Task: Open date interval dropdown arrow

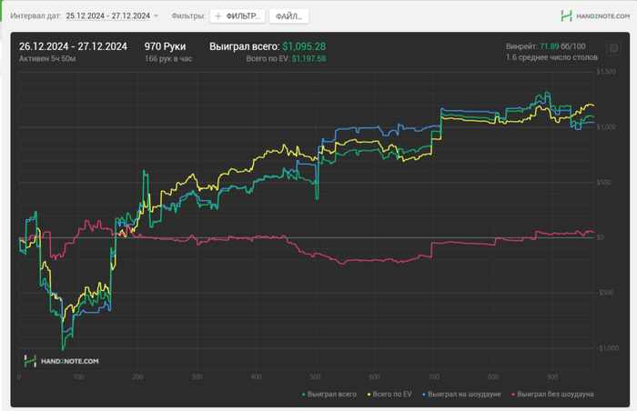Action: point(156,16)
